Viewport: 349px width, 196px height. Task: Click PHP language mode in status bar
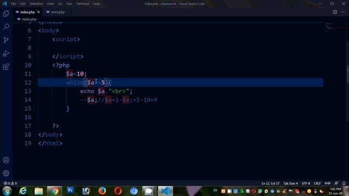click(327, 183)
